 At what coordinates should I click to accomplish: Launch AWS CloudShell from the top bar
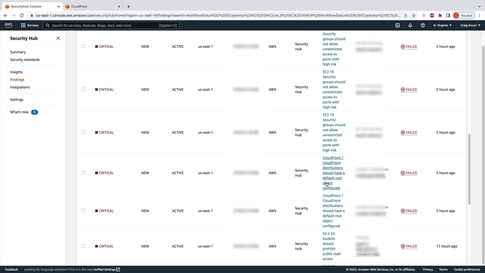coord(397,25)
